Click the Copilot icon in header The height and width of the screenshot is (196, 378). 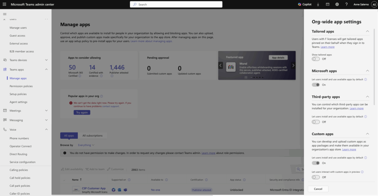click(305, 4)
